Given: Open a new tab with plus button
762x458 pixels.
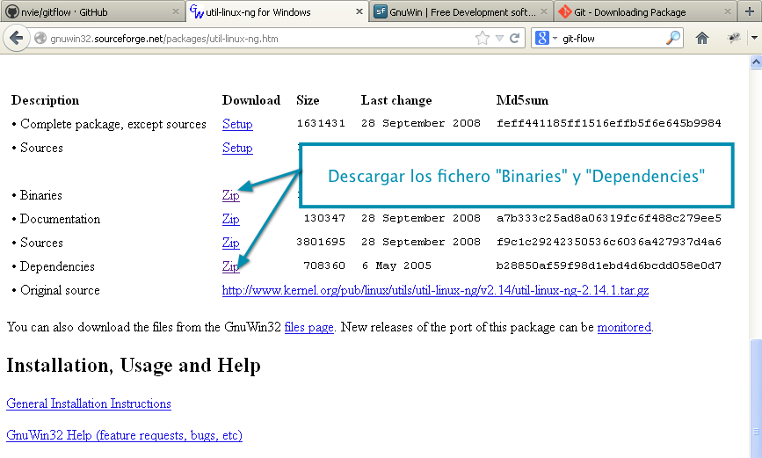Looking at the screenshot, I should point(750,11).
